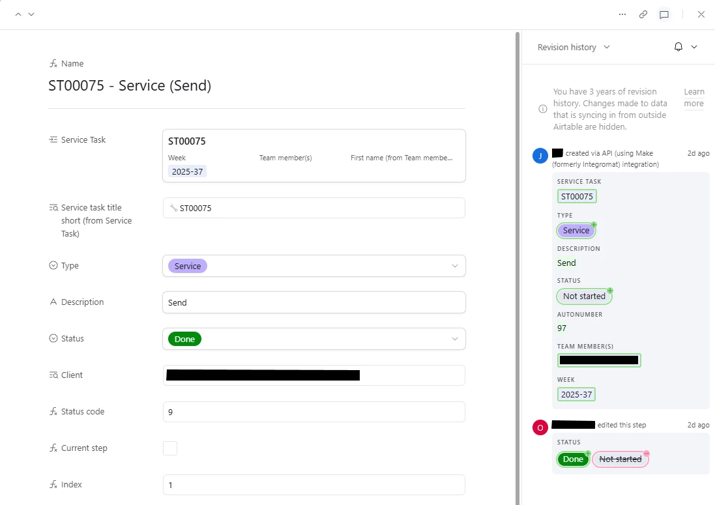Click the notification bell icon
The image size is (715, 505).
tap(679, 47)
